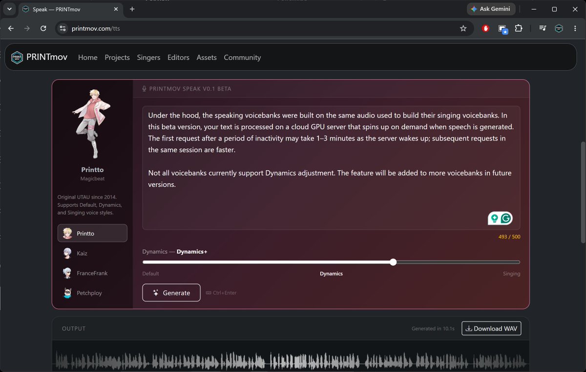Screen dimensions: 586x372
Task: Open the Ask Gemini button
Action: (x=491, y=9)
